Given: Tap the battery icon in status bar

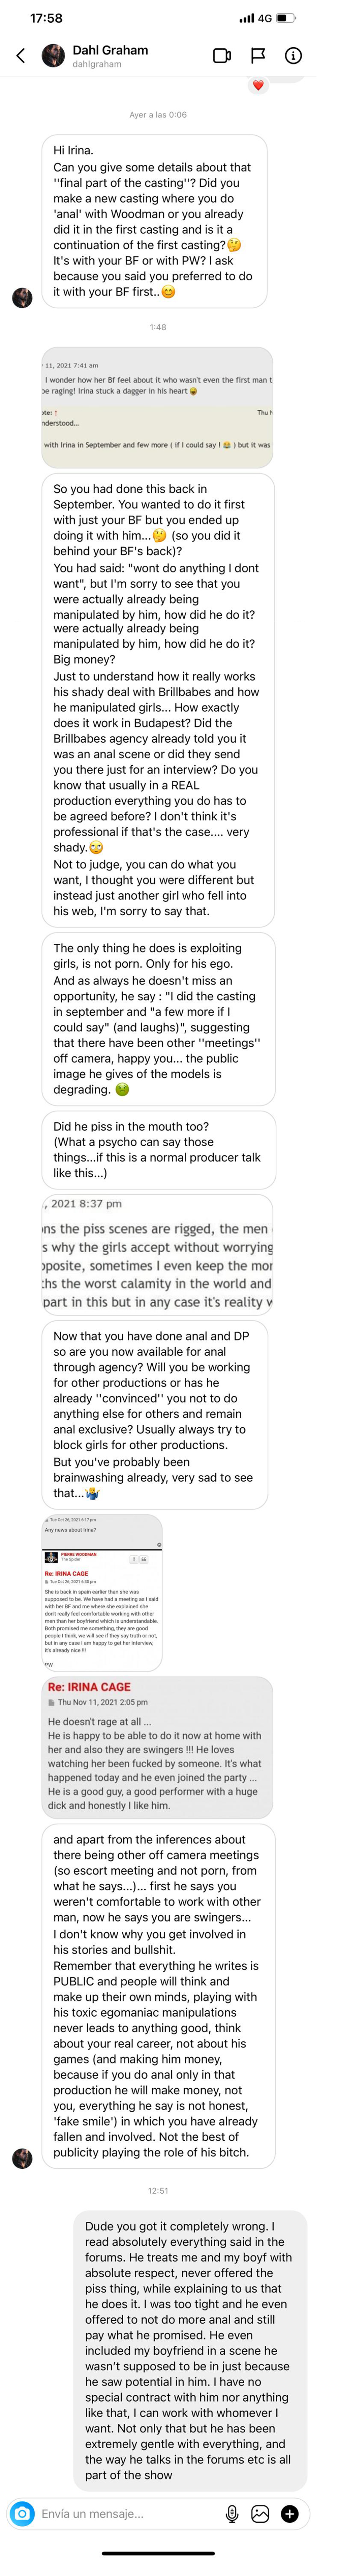Looking at the screenshot, I should (286, 18).
